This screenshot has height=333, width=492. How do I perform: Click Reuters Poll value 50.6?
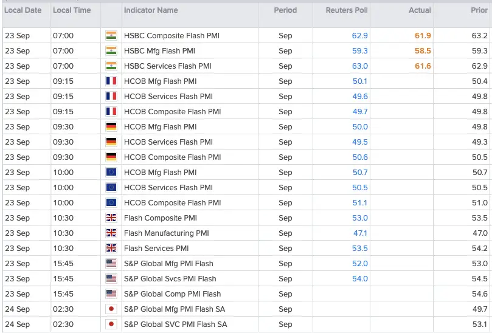360,157
